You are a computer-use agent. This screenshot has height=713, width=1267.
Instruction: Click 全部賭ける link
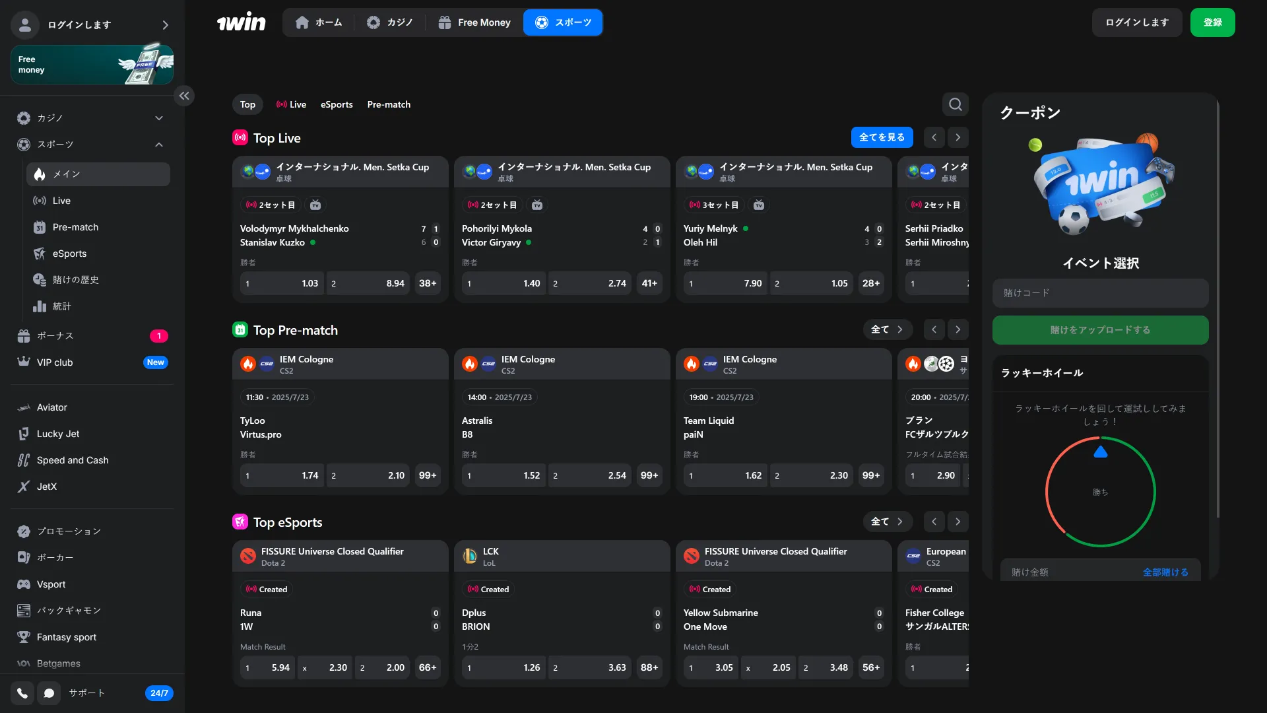coord(1165,572)
